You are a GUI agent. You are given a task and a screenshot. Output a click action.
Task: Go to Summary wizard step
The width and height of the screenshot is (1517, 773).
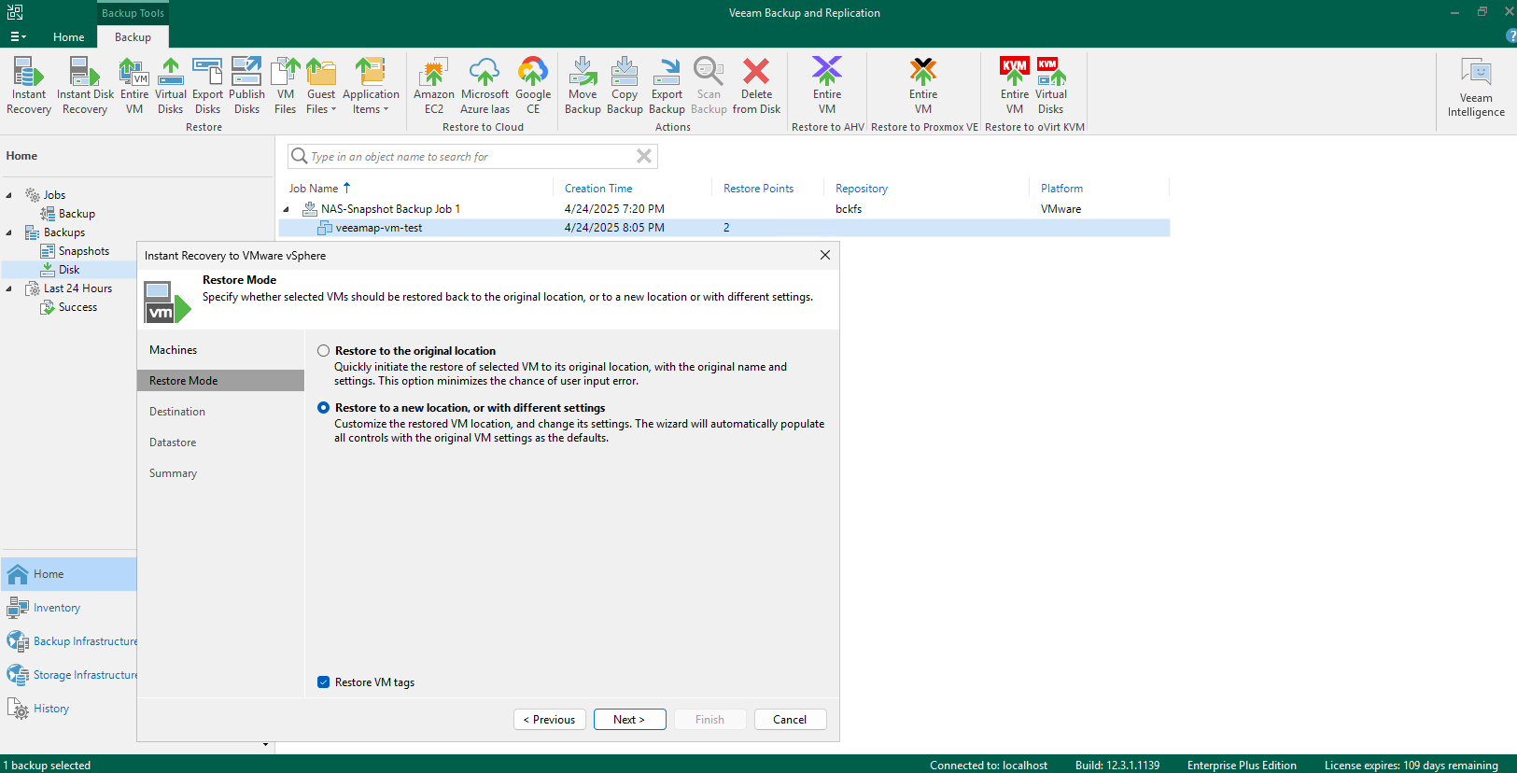point(173,473)
